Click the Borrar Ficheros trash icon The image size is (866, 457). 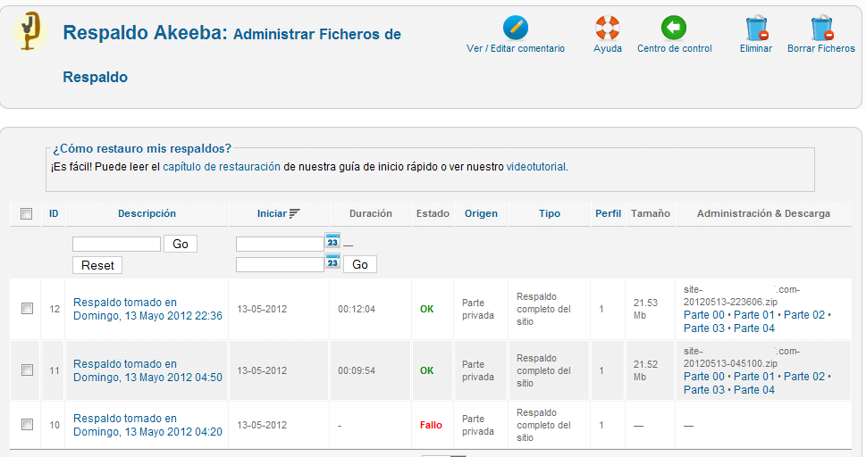tap(821, 28)
